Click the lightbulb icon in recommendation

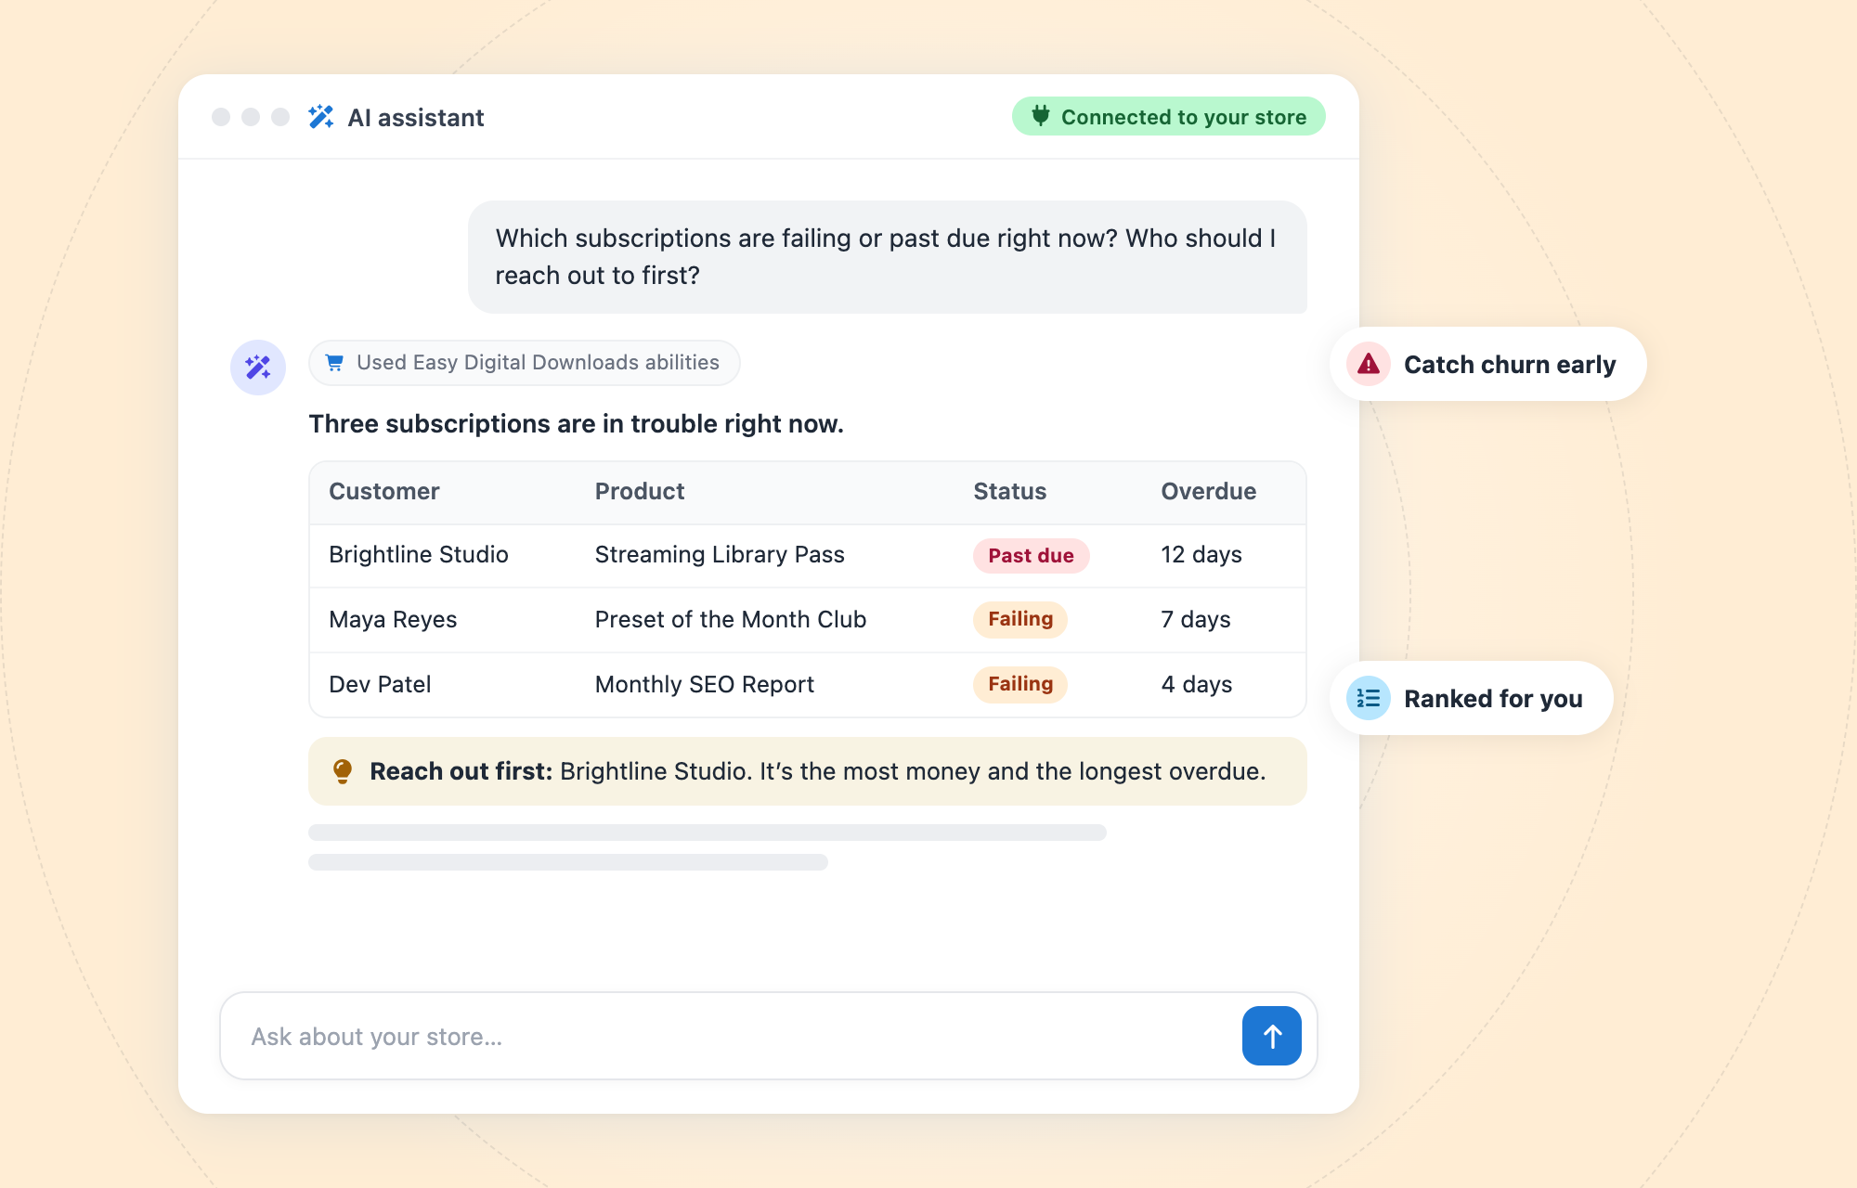click(343, 771)
